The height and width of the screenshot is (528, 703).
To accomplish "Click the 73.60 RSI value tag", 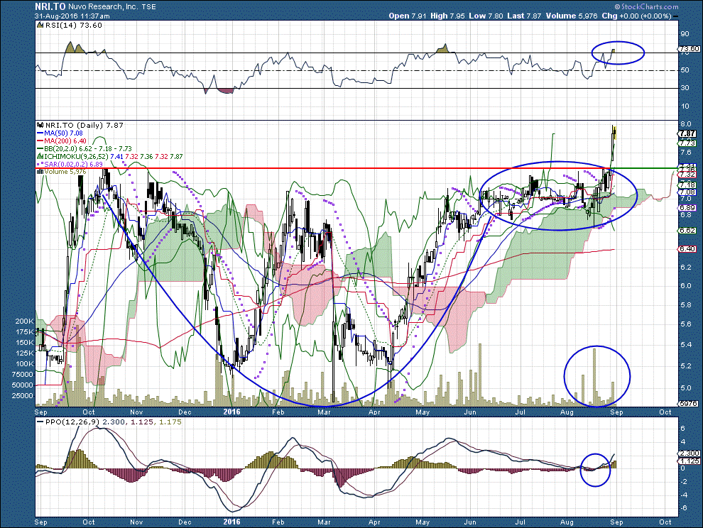I will click(x=689, y=49).
